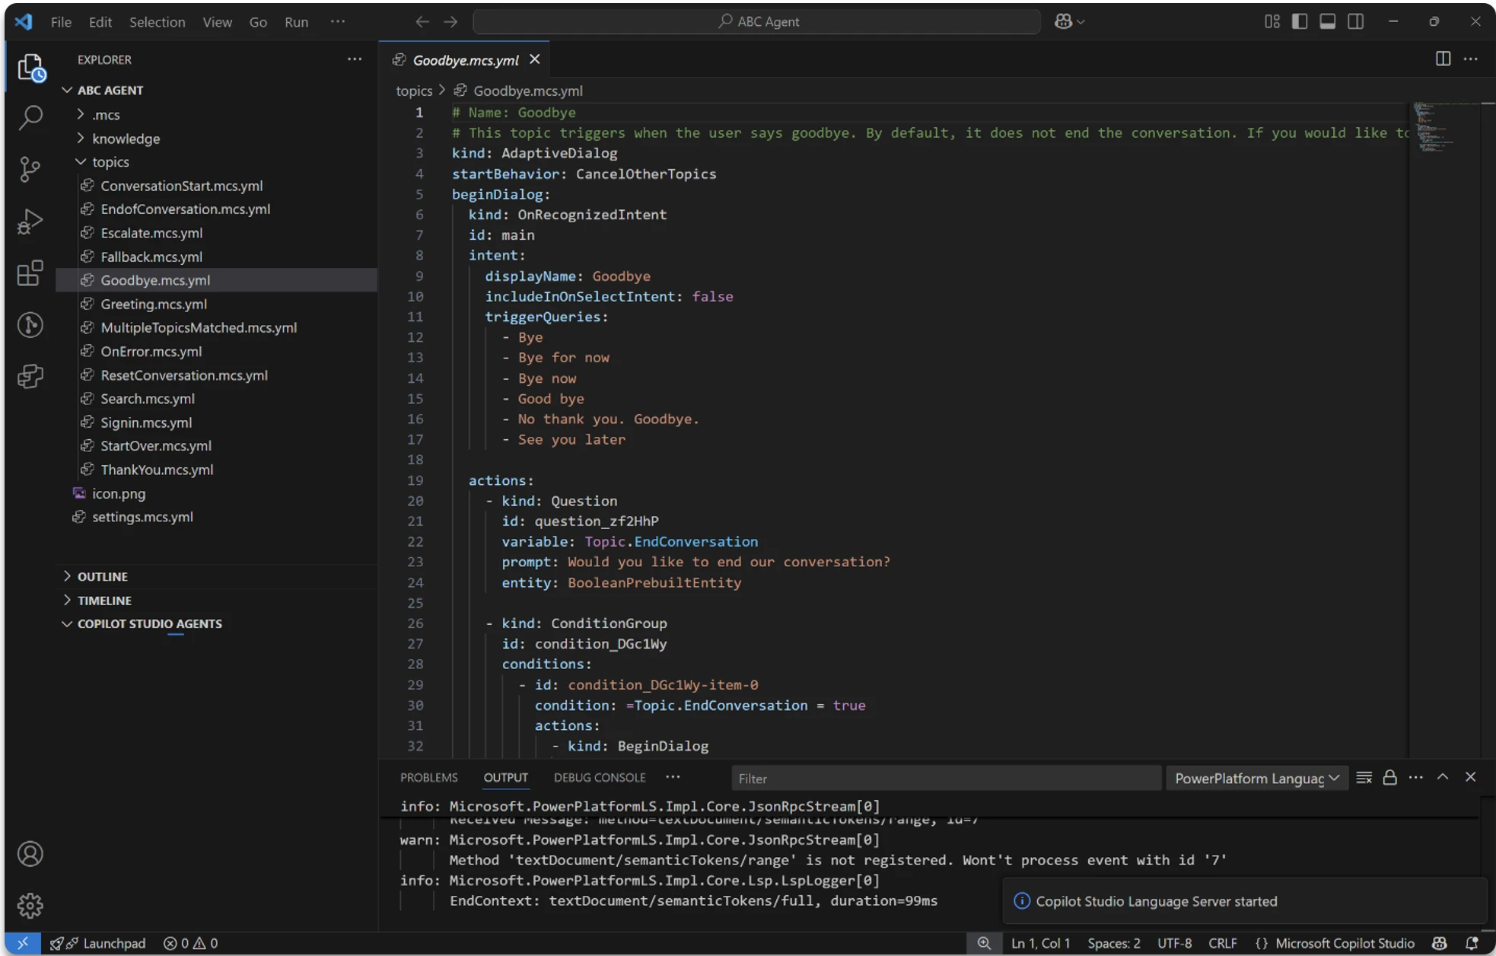Open the Search view

point(30,117)
